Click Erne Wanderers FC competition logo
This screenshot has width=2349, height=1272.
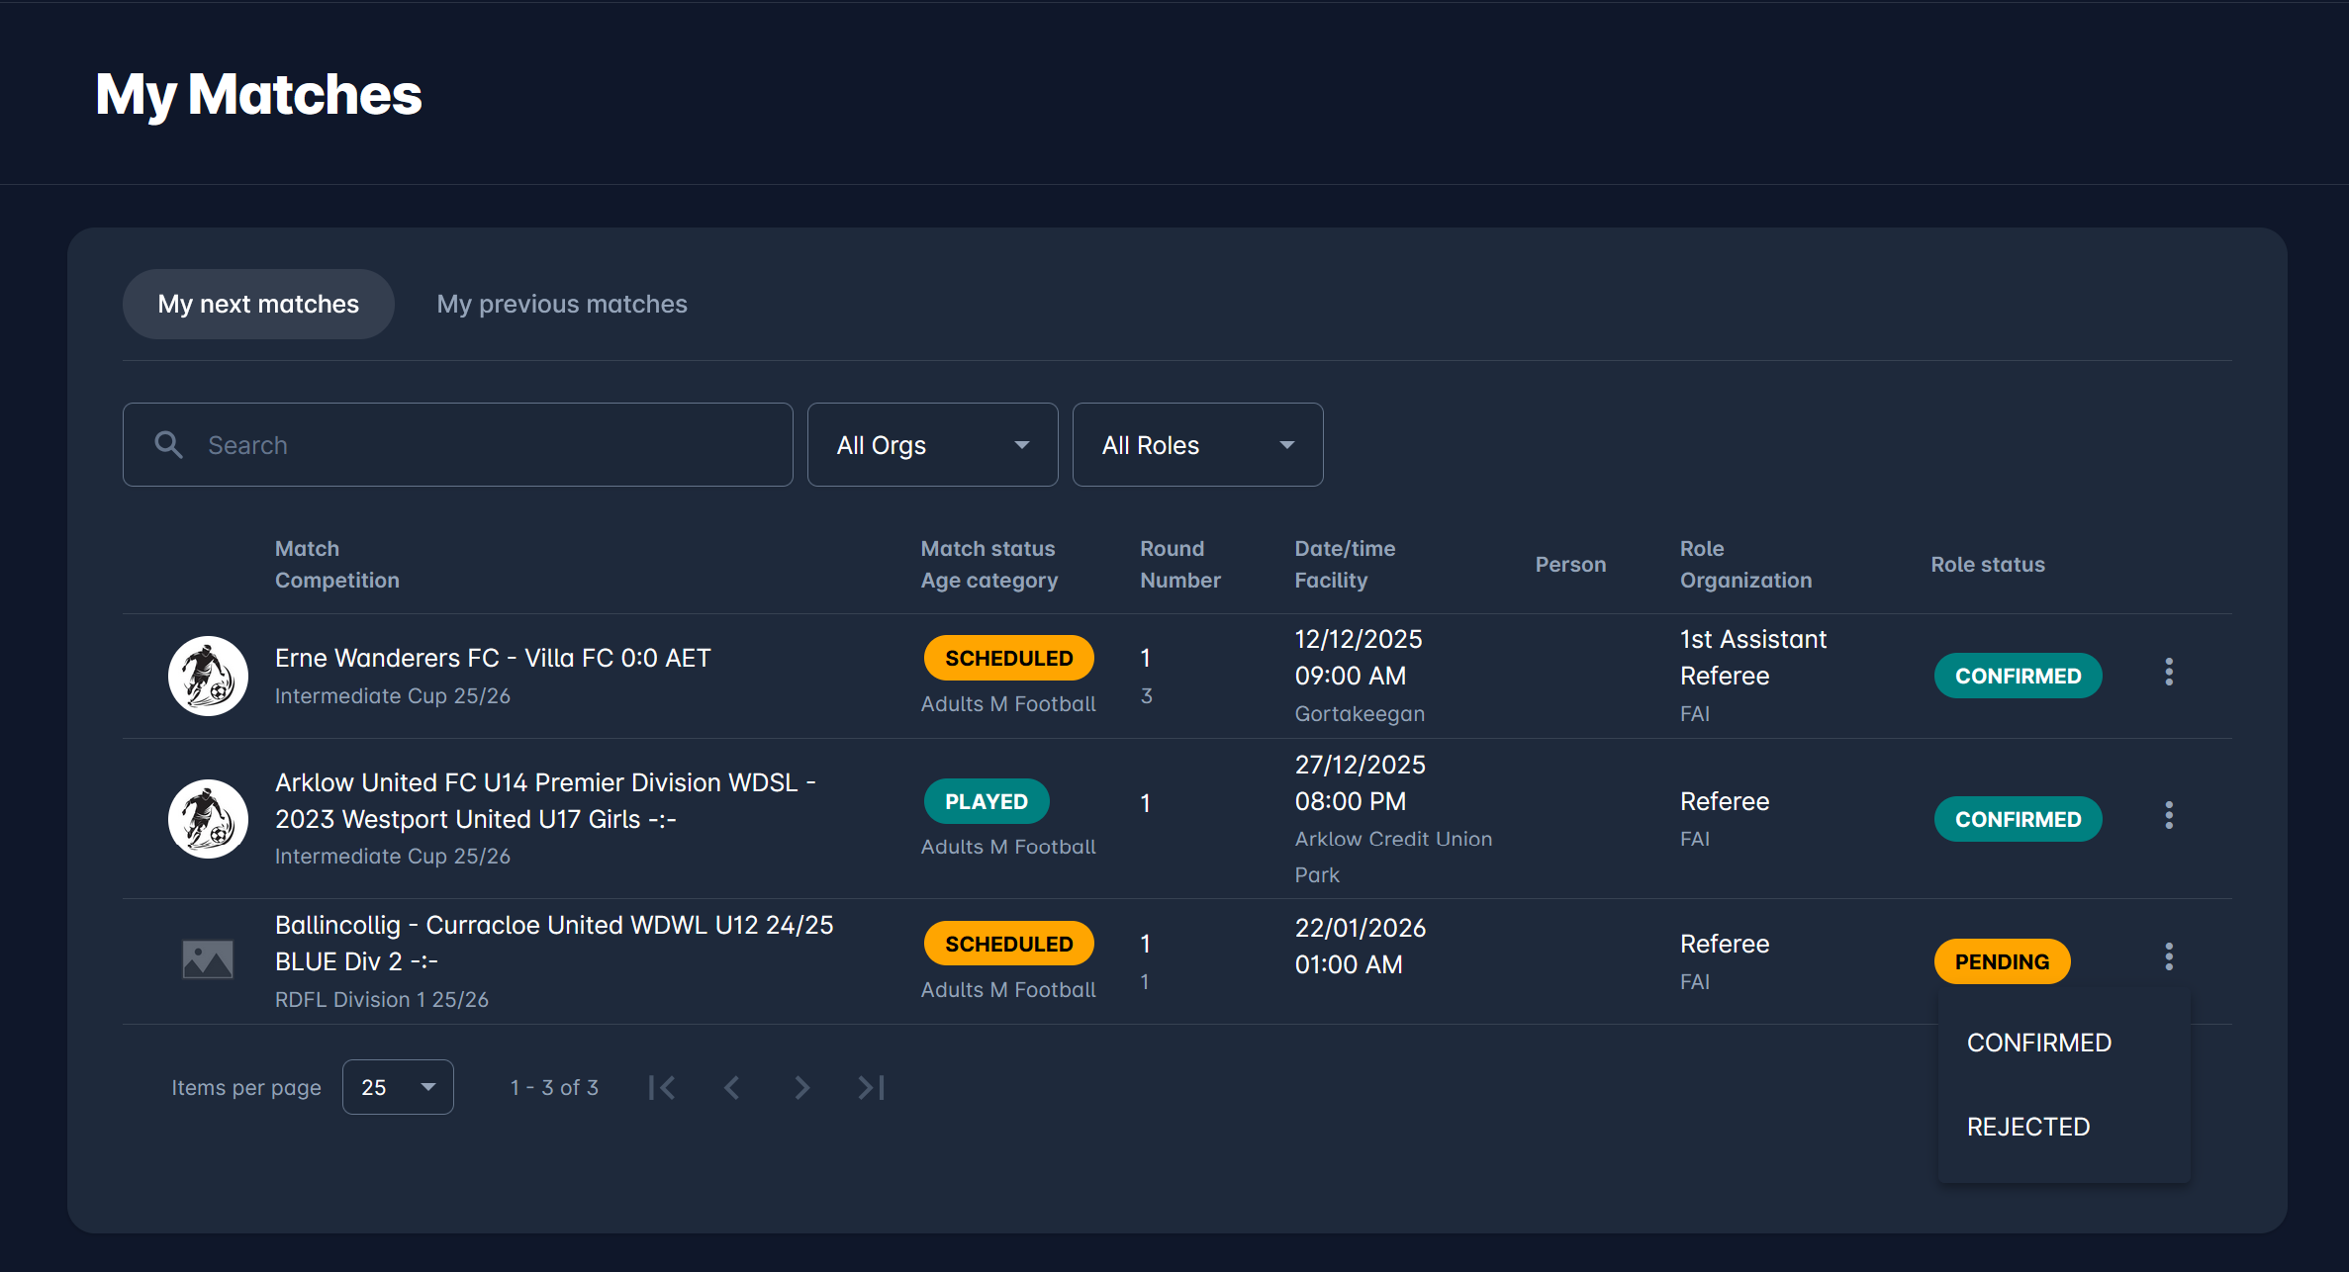(x=208, y=676)
